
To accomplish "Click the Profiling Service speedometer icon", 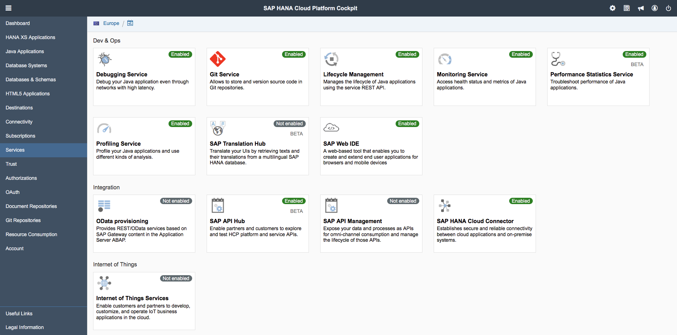I will (x=104, y=128).
